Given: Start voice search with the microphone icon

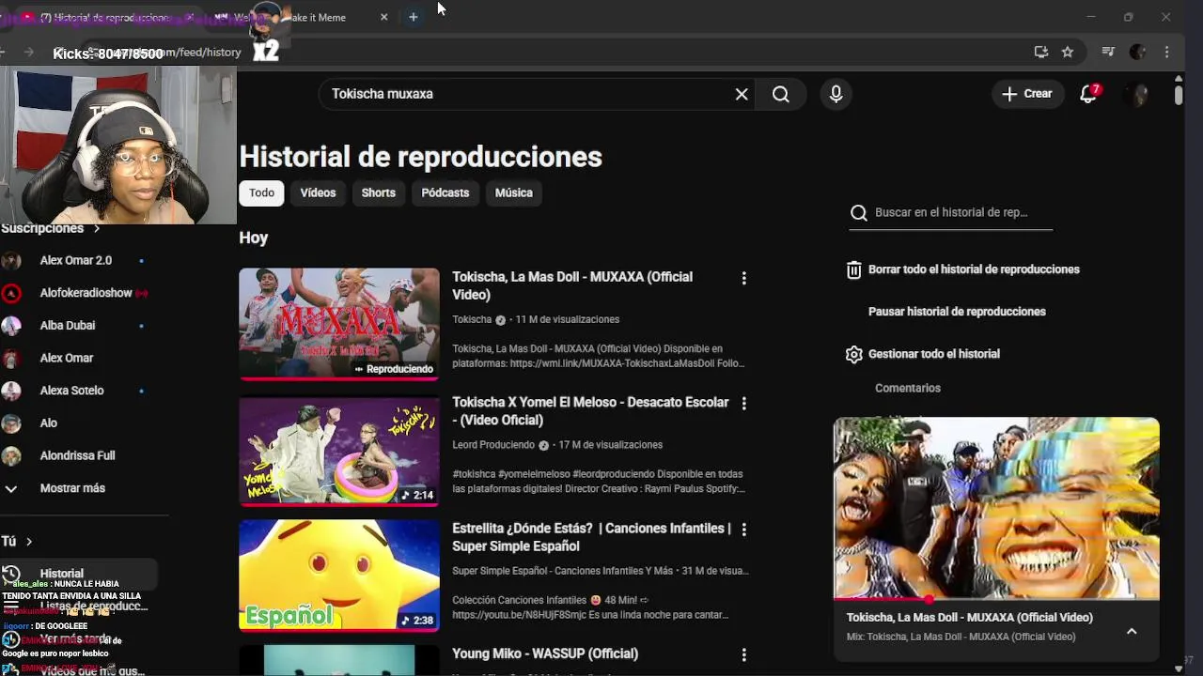Looking at the screenshot, I should (x=836, y=94).
